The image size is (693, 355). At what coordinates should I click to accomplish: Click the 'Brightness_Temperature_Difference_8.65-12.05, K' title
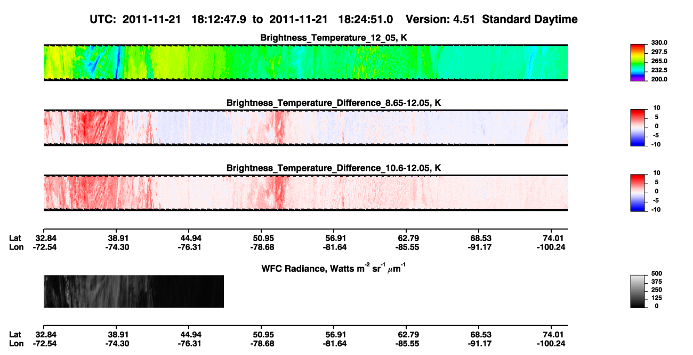(x=334, y=103)
